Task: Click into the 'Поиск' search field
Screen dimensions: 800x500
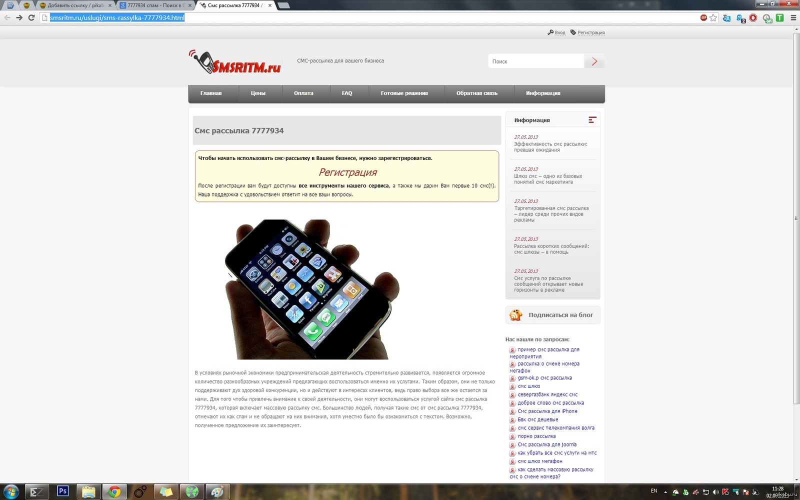Action: [536, 61]
